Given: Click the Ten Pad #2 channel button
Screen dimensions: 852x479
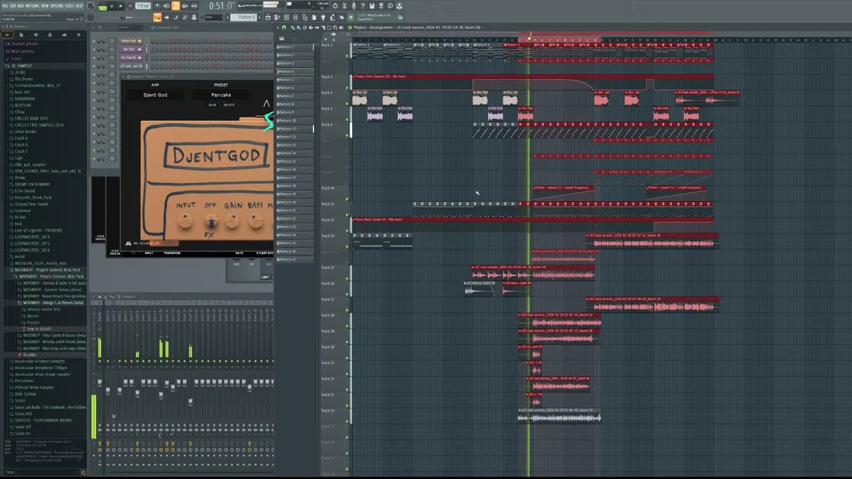Looking at the screenshot, I should [x=131, y=58].
